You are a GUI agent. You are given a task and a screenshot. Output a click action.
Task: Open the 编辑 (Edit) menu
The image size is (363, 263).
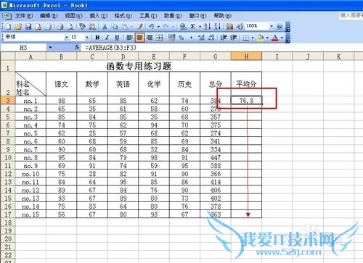point(49,16)
